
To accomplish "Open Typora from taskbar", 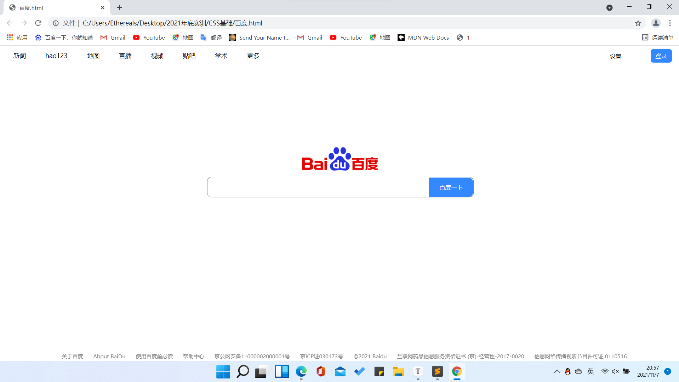I will tap(418, 371).
